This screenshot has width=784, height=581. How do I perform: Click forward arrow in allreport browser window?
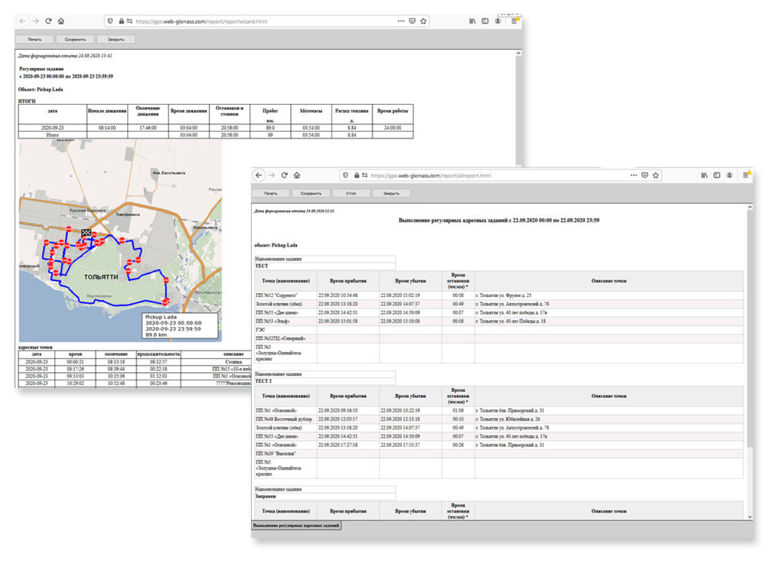click(x=272, y=175)
